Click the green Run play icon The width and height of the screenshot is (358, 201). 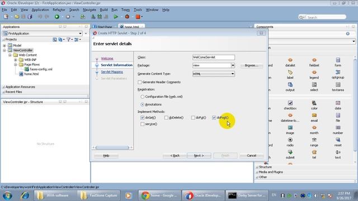coord(116,17)
